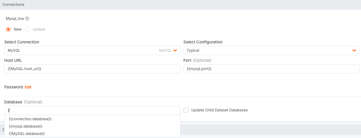
Task: Click the Mysql_live help question mark icon
Action: (x=27, y=19)
